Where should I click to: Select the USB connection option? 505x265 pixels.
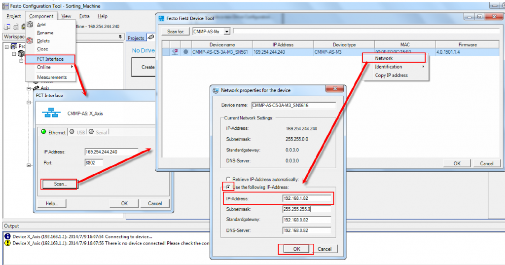77,132
